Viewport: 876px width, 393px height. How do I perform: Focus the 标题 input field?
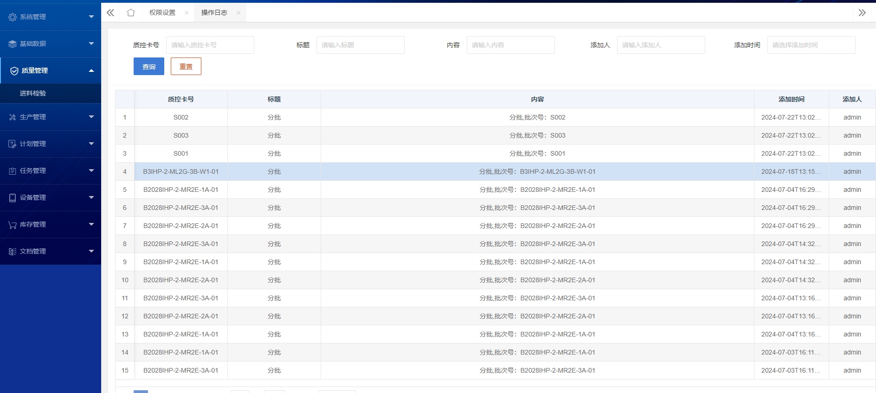pos(361,45)
